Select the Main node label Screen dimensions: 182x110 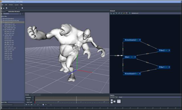point(127,57)
